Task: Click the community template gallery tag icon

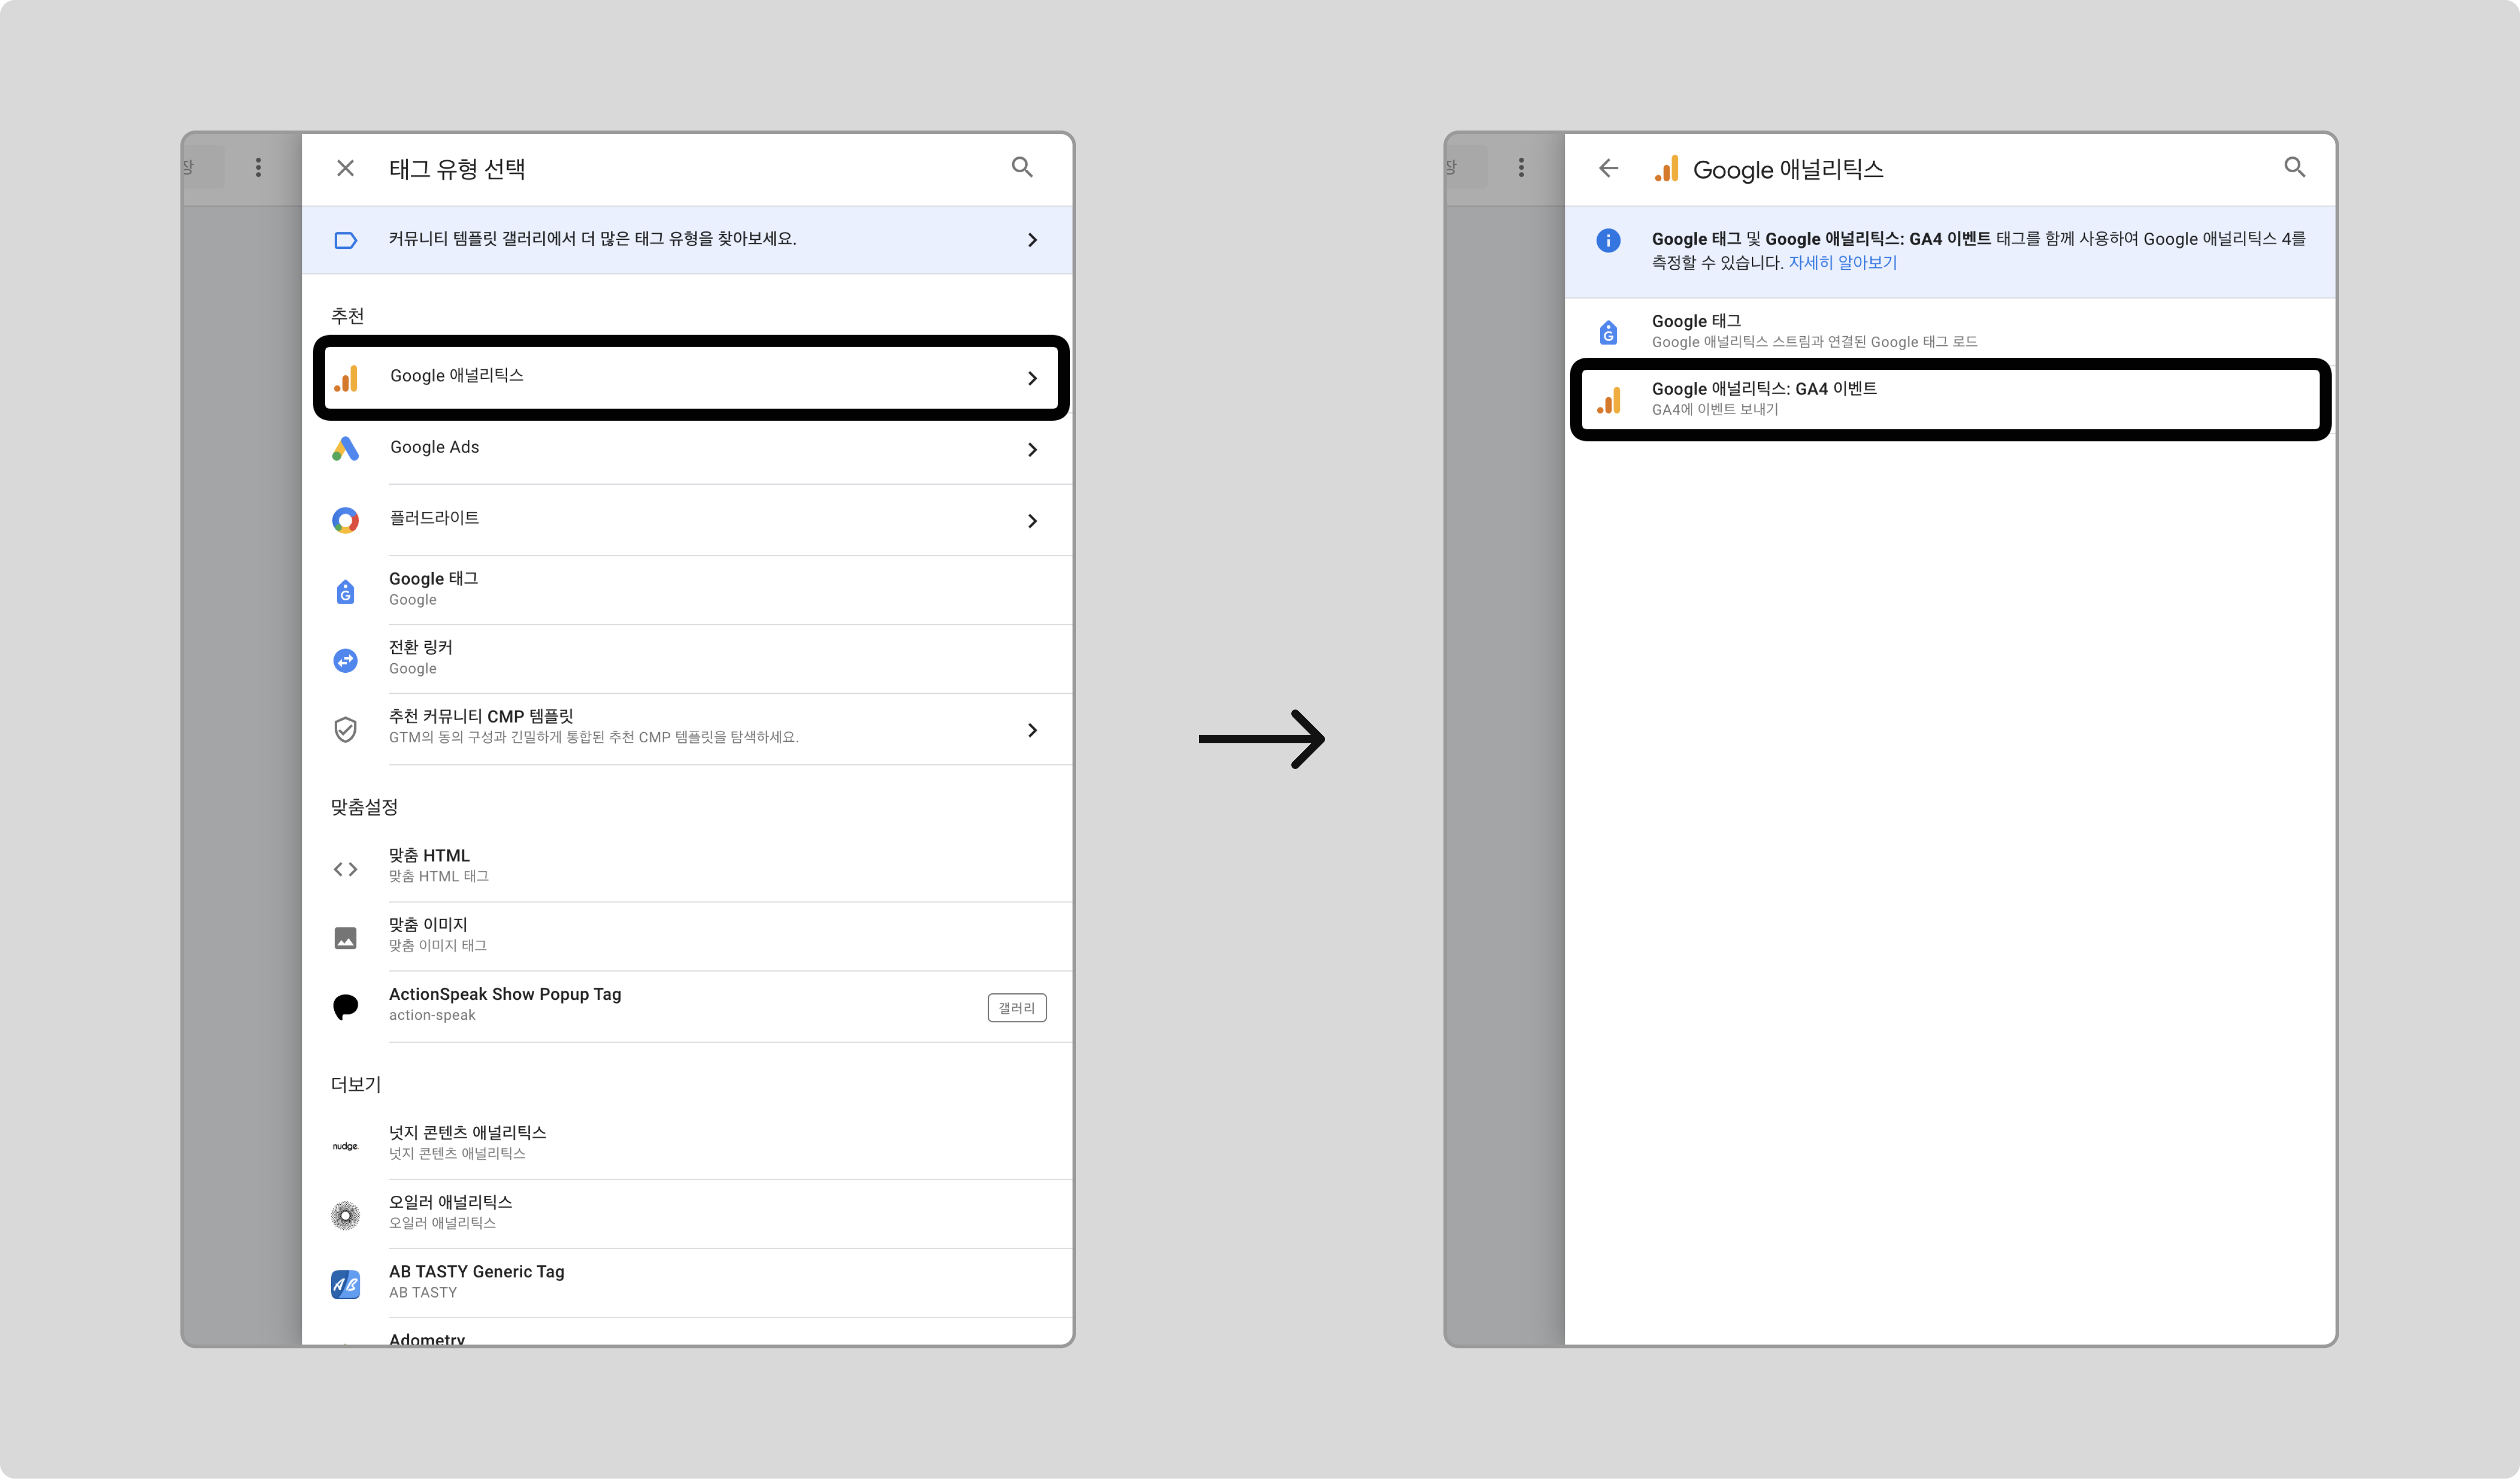Action: coord(345,240)
